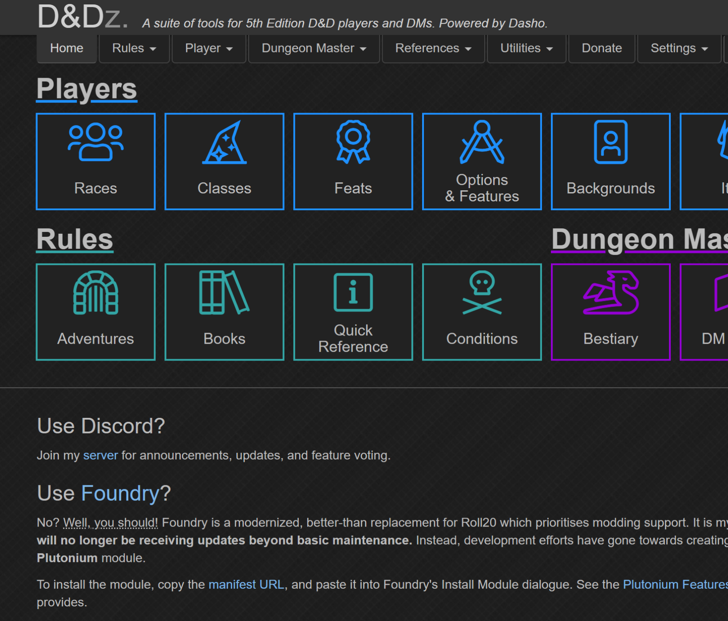Click the Foundry heading link
The image size is (728, 621).
pos(120,493)
